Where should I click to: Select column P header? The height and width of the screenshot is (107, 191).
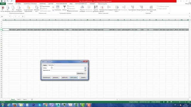coord(109,20)
